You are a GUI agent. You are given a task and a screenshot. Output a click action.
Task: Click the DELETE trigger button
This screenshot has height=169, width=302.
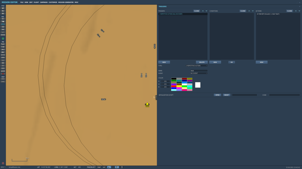(x=202, y=62)
